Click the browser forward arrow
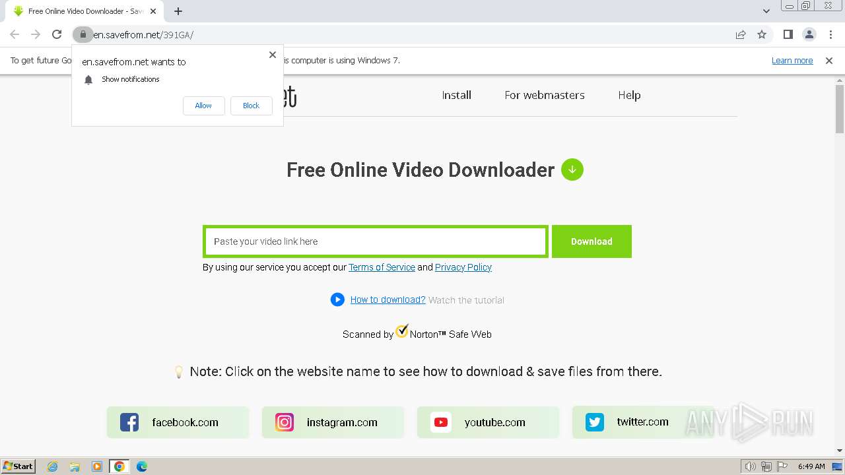The width and height of the screenshot is (845, 475). coord(36,34)
